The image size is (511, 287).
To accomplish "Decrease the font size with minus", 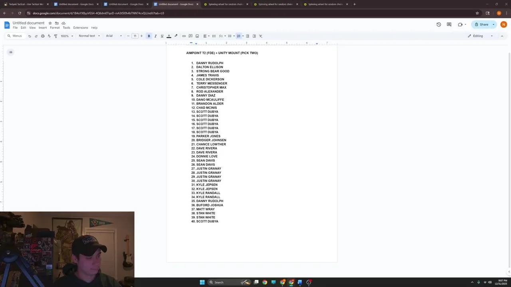I will [x=128, y=36].
